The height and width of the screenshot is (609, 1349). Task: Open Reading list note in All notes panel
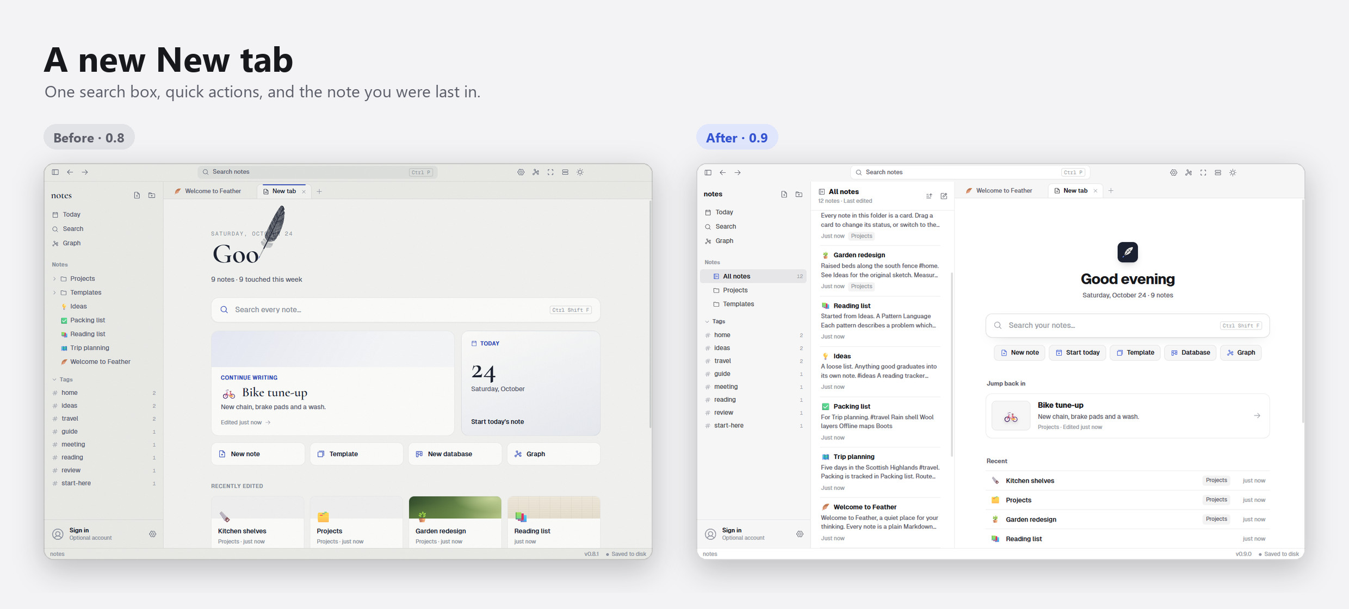point(880,321)
